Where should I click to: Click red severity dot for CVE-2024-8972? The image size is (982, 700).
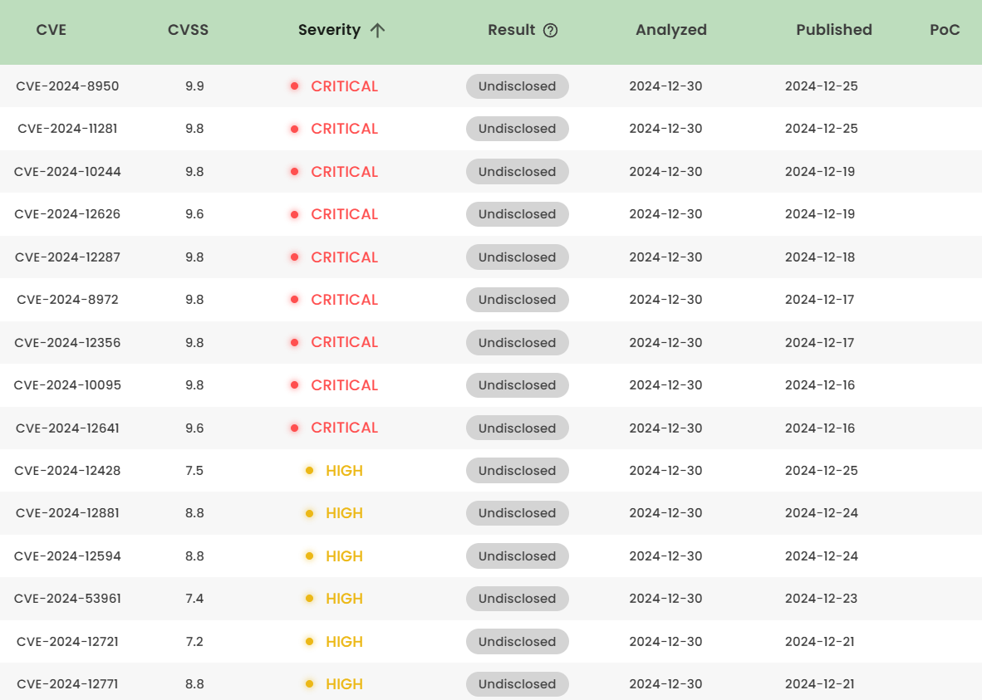(x=294, y=299)
